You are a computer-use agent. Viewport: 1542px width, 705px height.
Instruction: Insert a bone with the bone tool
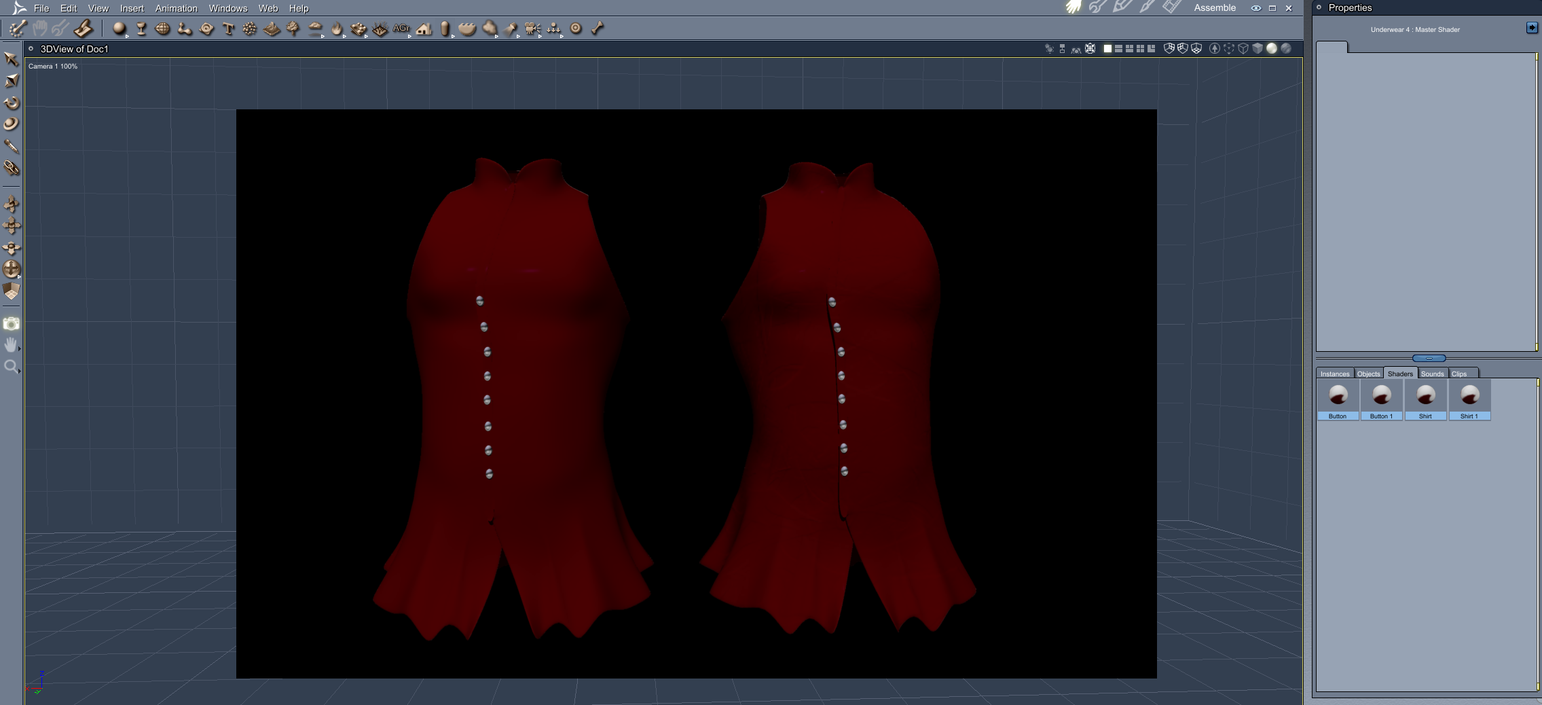point(598,29)
